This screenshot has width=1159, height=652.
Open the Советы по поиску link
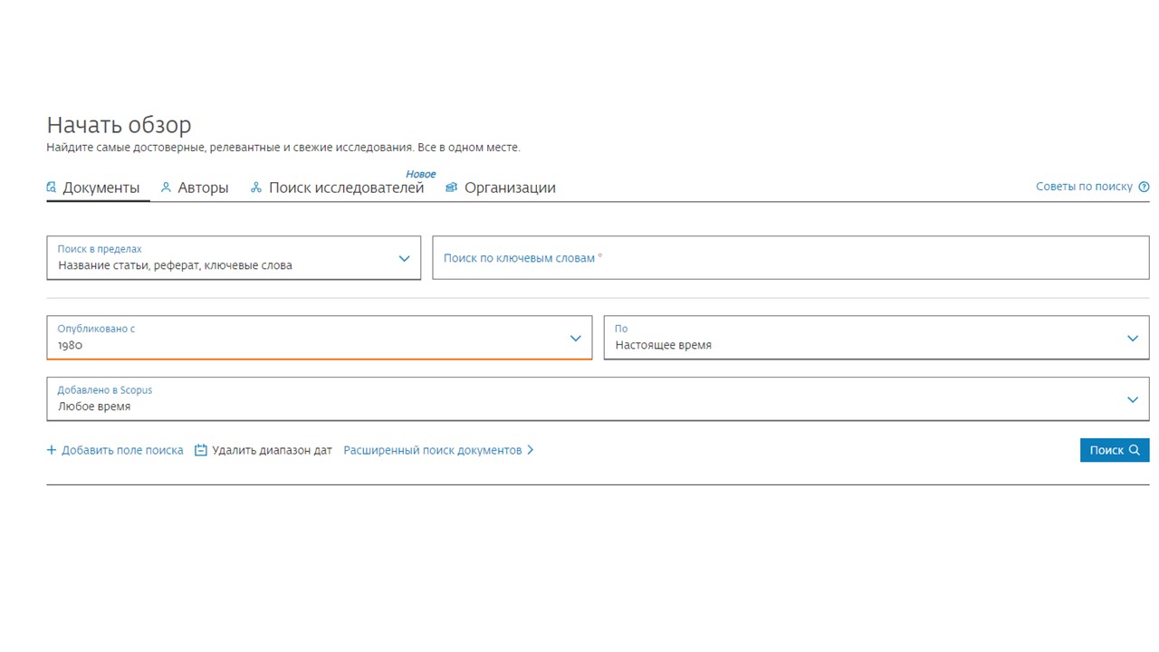point(1084,187)
